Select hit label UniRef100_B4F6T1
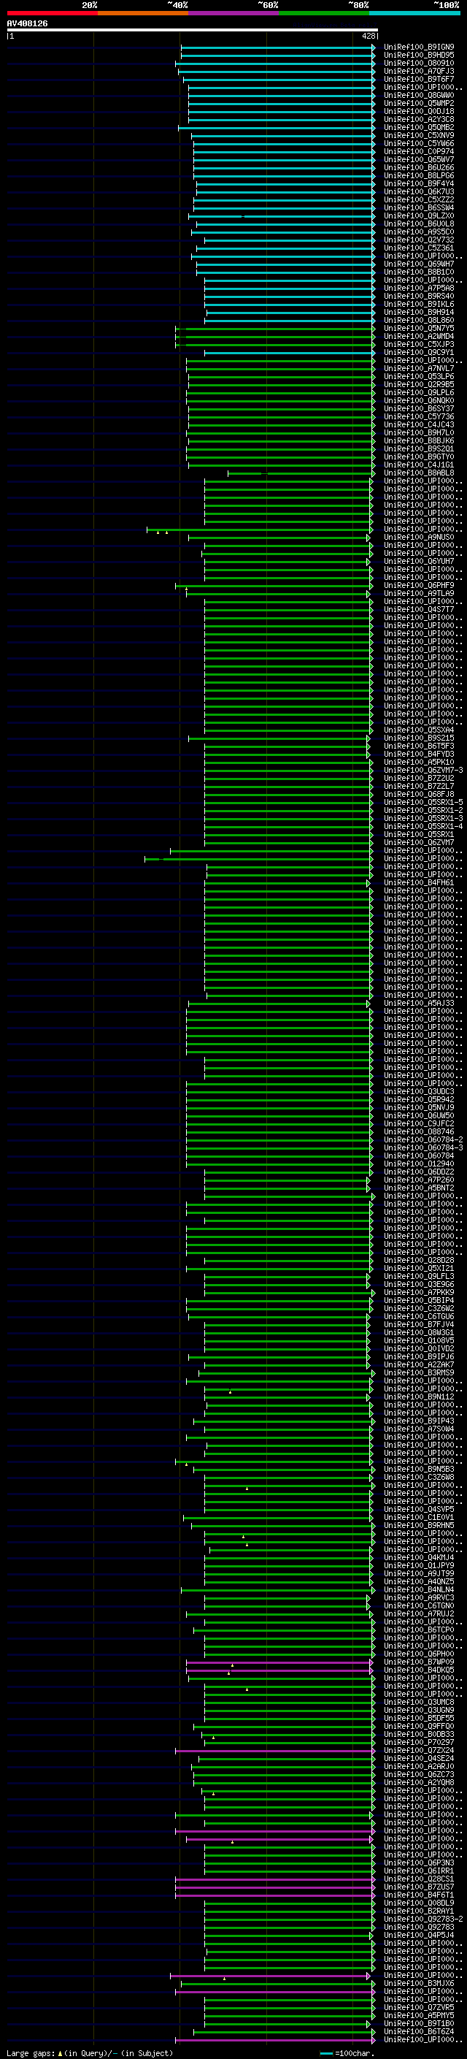The image size is (467, 2059). tap(419, 1895)
